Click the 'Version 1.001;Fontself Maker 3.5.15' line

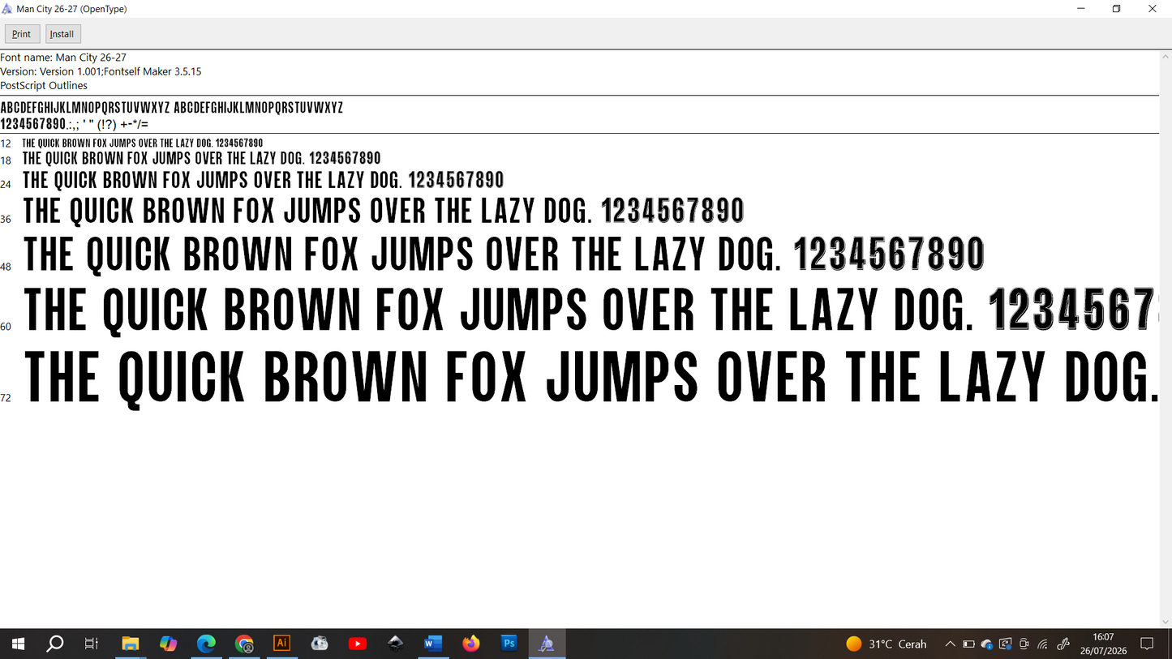pos(101,71)
